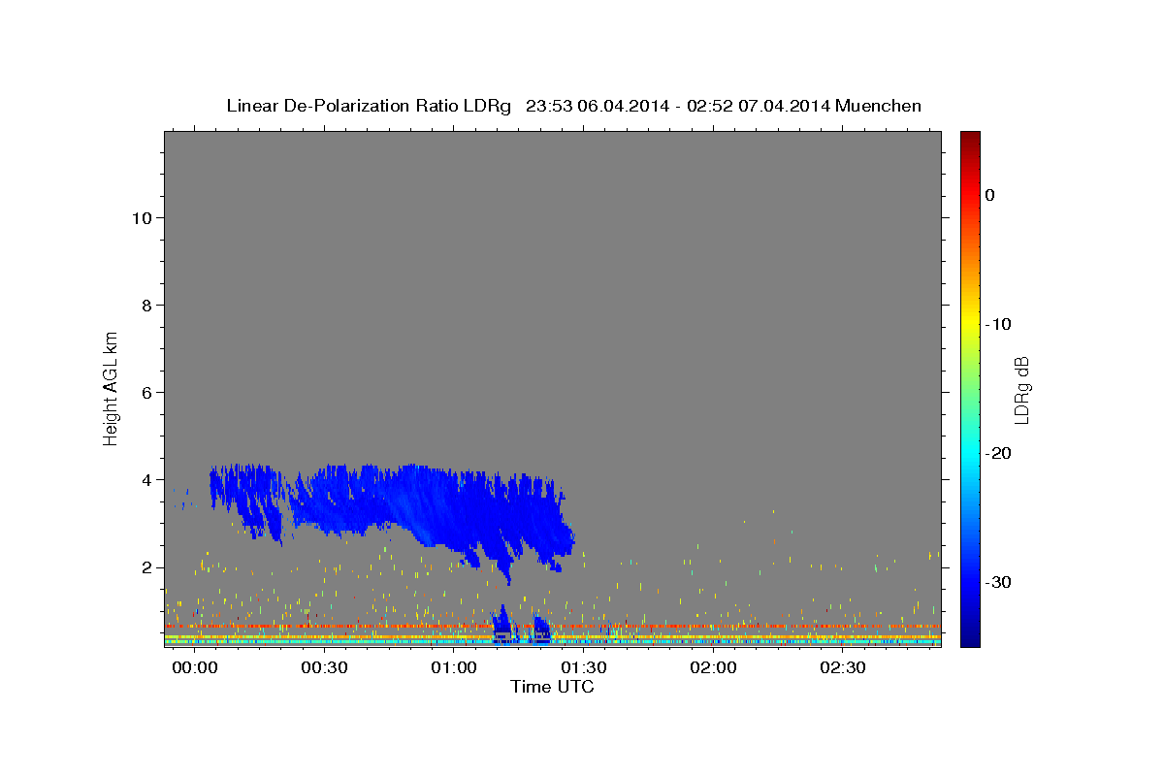
Task: Click the colorbar value -20
Action: [998, 453]
